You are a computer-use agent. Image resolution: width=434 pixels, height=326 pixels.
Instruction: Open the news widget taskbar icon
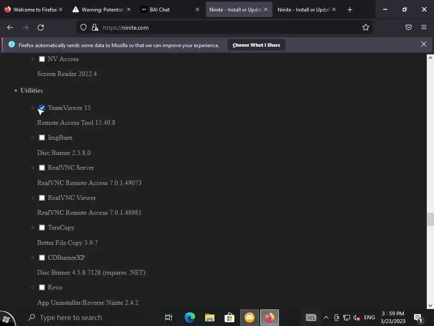click(x=311, y=318)
